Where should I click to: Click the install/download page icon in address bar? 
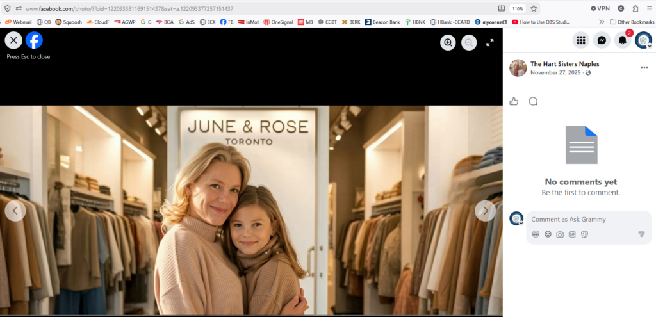click(x=502, y=8)
